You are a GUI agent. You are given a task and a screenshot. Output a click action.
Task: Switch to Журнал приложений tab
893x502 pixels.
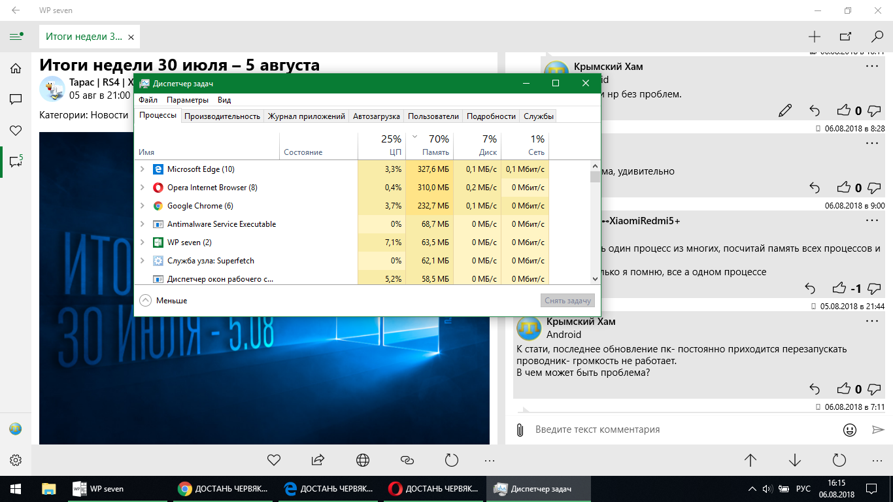[307, 116]
